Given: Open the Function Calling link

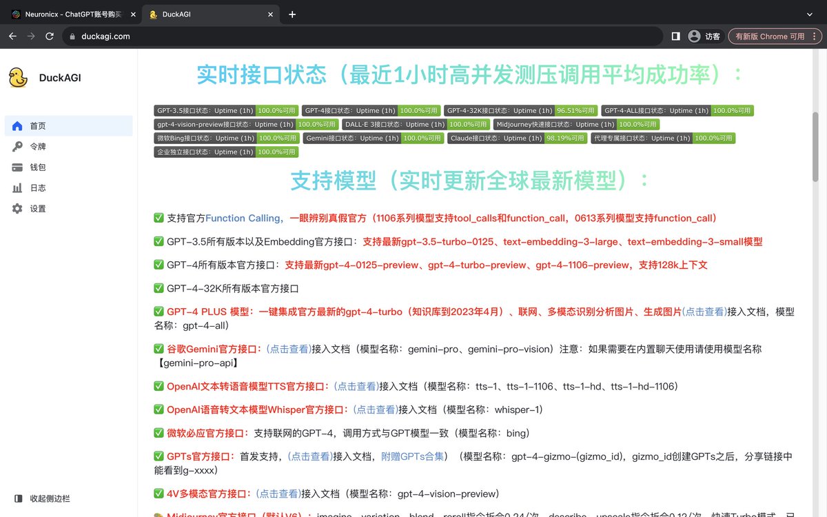Looking at the screenshot, I should [242, 219].
